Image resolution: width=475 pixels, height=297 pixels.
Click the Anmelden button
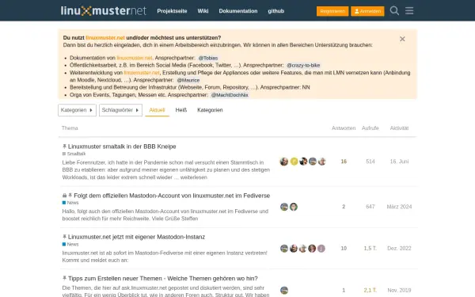click(367, 11)
